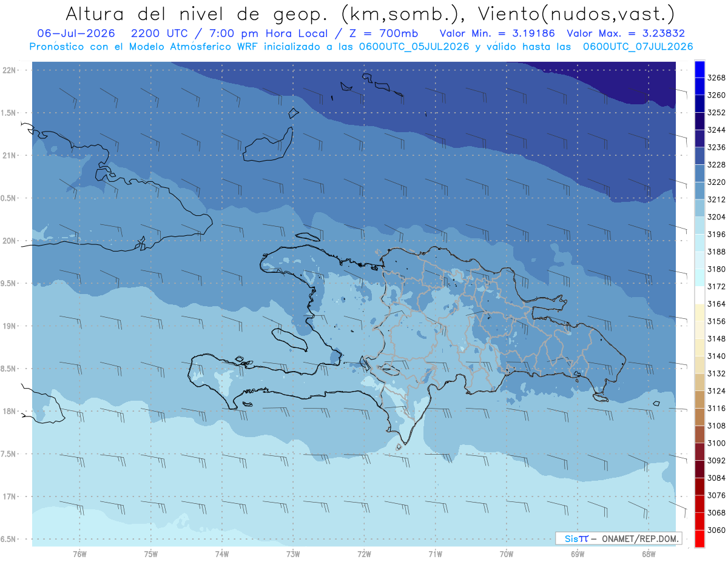Click the 'Sis' logo text before ONAMET
This screenshot has height=562, width=728.
coord(571,538)
